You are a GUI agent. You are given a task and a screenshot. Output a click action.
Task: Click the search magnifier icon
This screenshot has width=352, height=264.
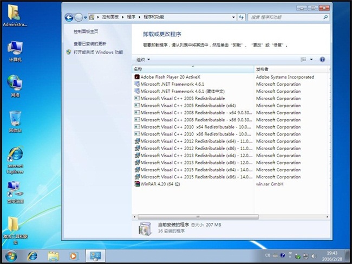tap(325, 17)
